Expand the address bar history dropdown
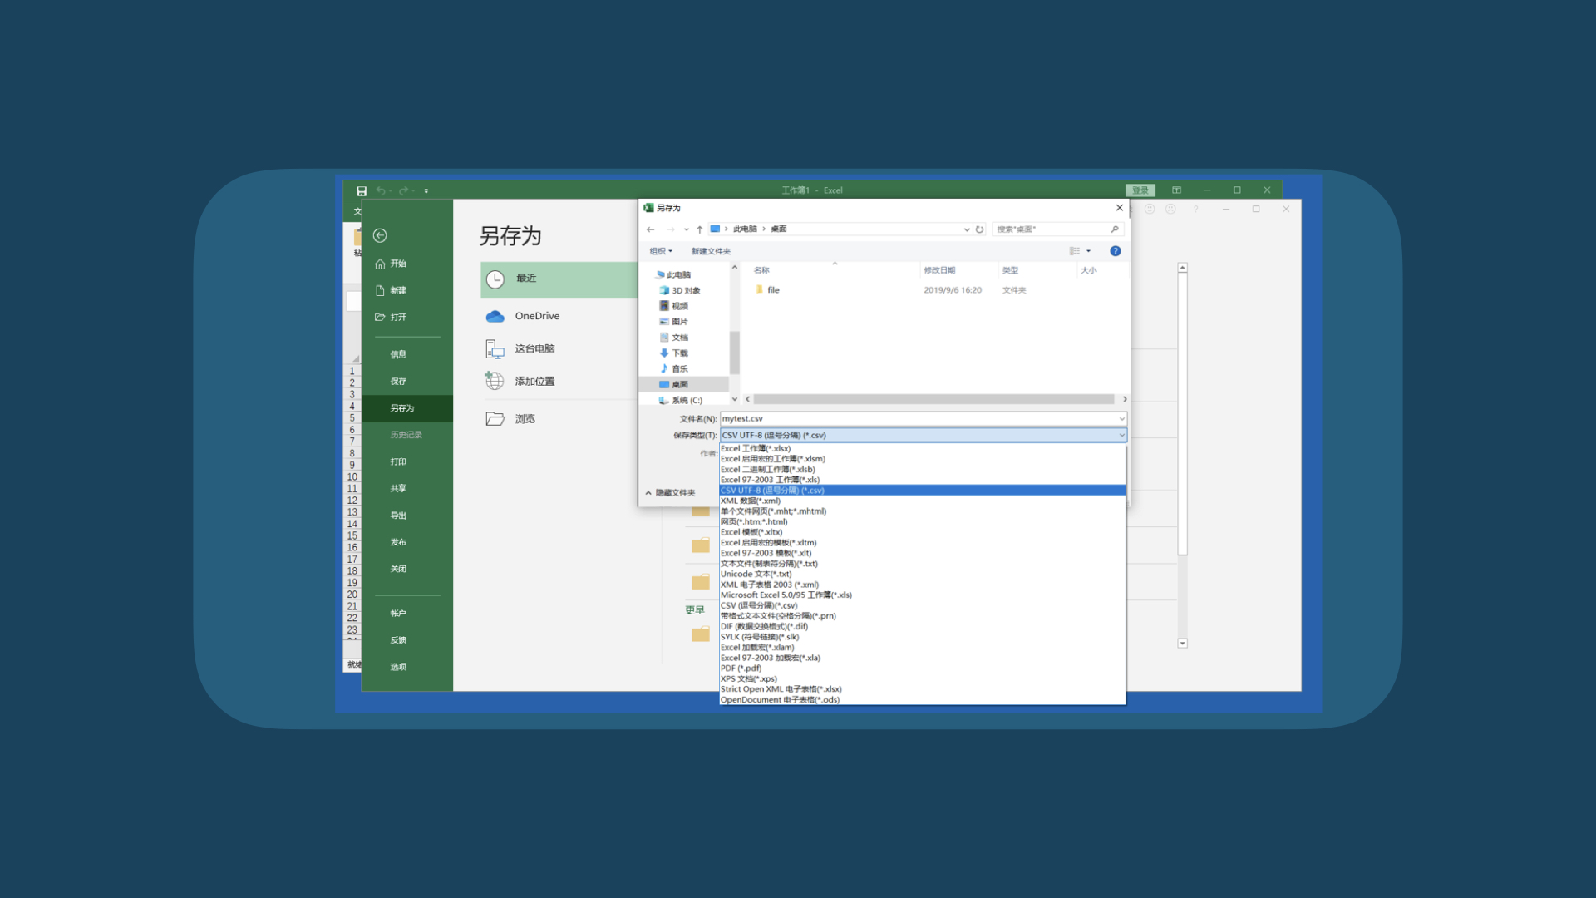 (966, 229)
